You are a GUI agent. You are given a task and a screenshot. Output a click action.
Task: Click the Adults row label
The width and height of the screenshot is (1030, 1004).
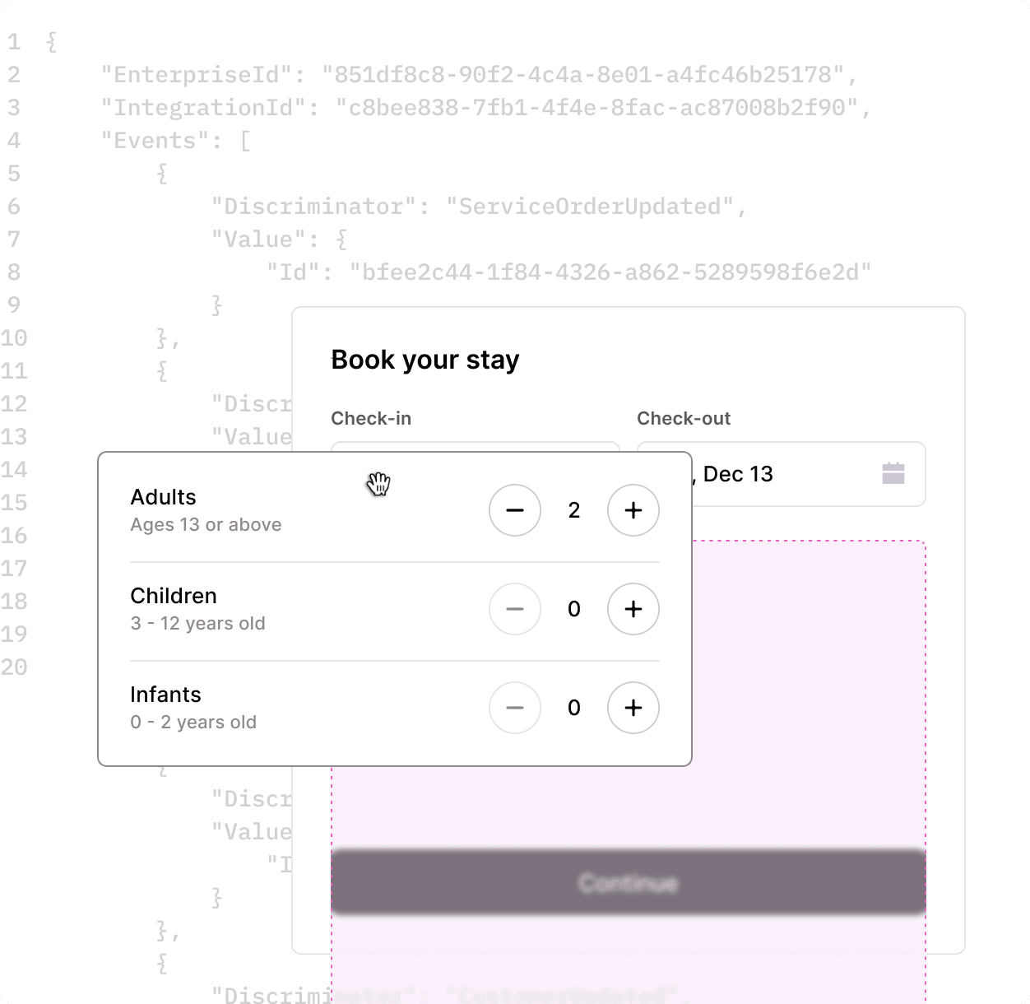pyautogui.click(x=163, y=497)
